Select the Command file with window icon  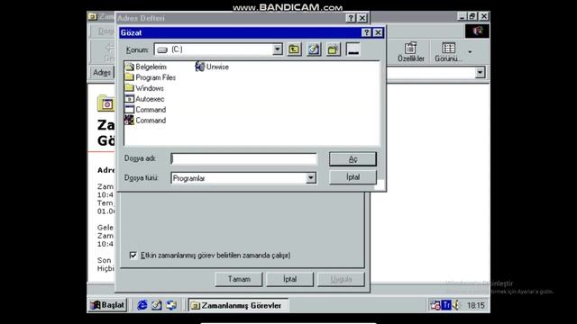pos(145,110)
